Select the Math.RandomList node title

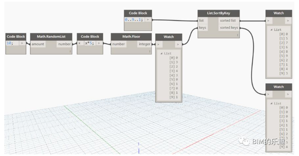point(51,36)
